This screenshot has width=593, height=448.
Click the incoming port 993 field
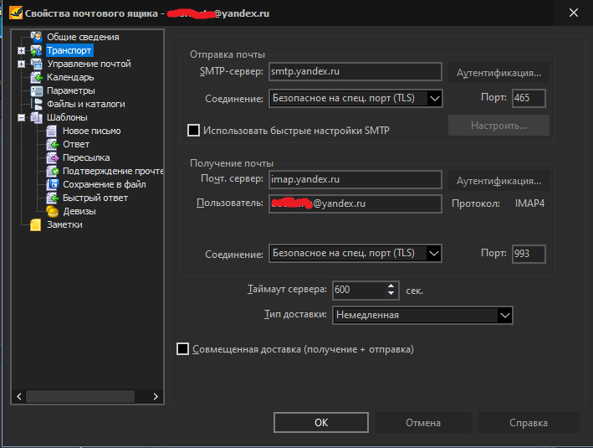(529, 254)
